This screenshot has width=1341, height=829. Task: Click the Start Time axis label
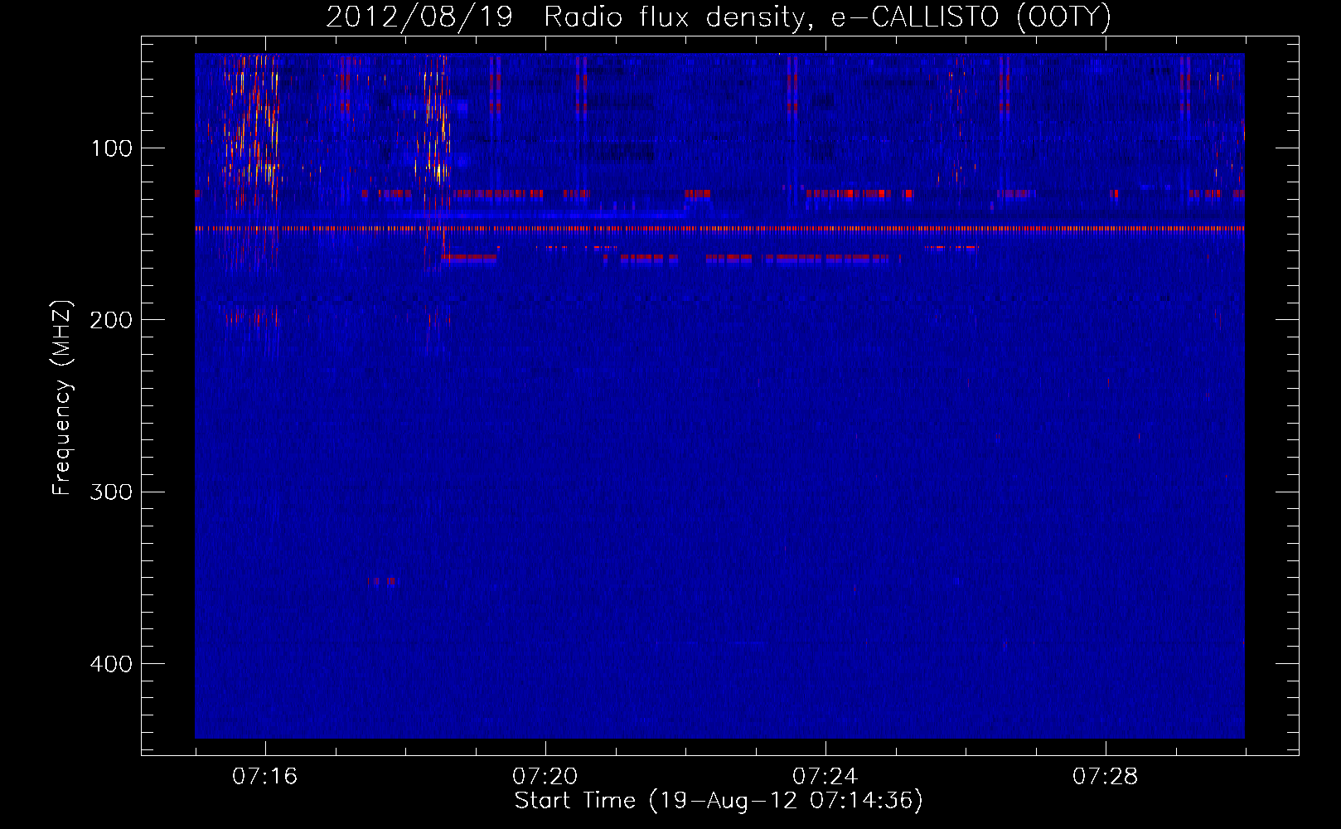[719, 801]
